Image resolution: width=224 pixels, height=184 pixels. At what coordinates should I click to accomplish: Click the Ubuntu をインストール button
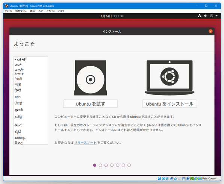[x=170, y=104]
